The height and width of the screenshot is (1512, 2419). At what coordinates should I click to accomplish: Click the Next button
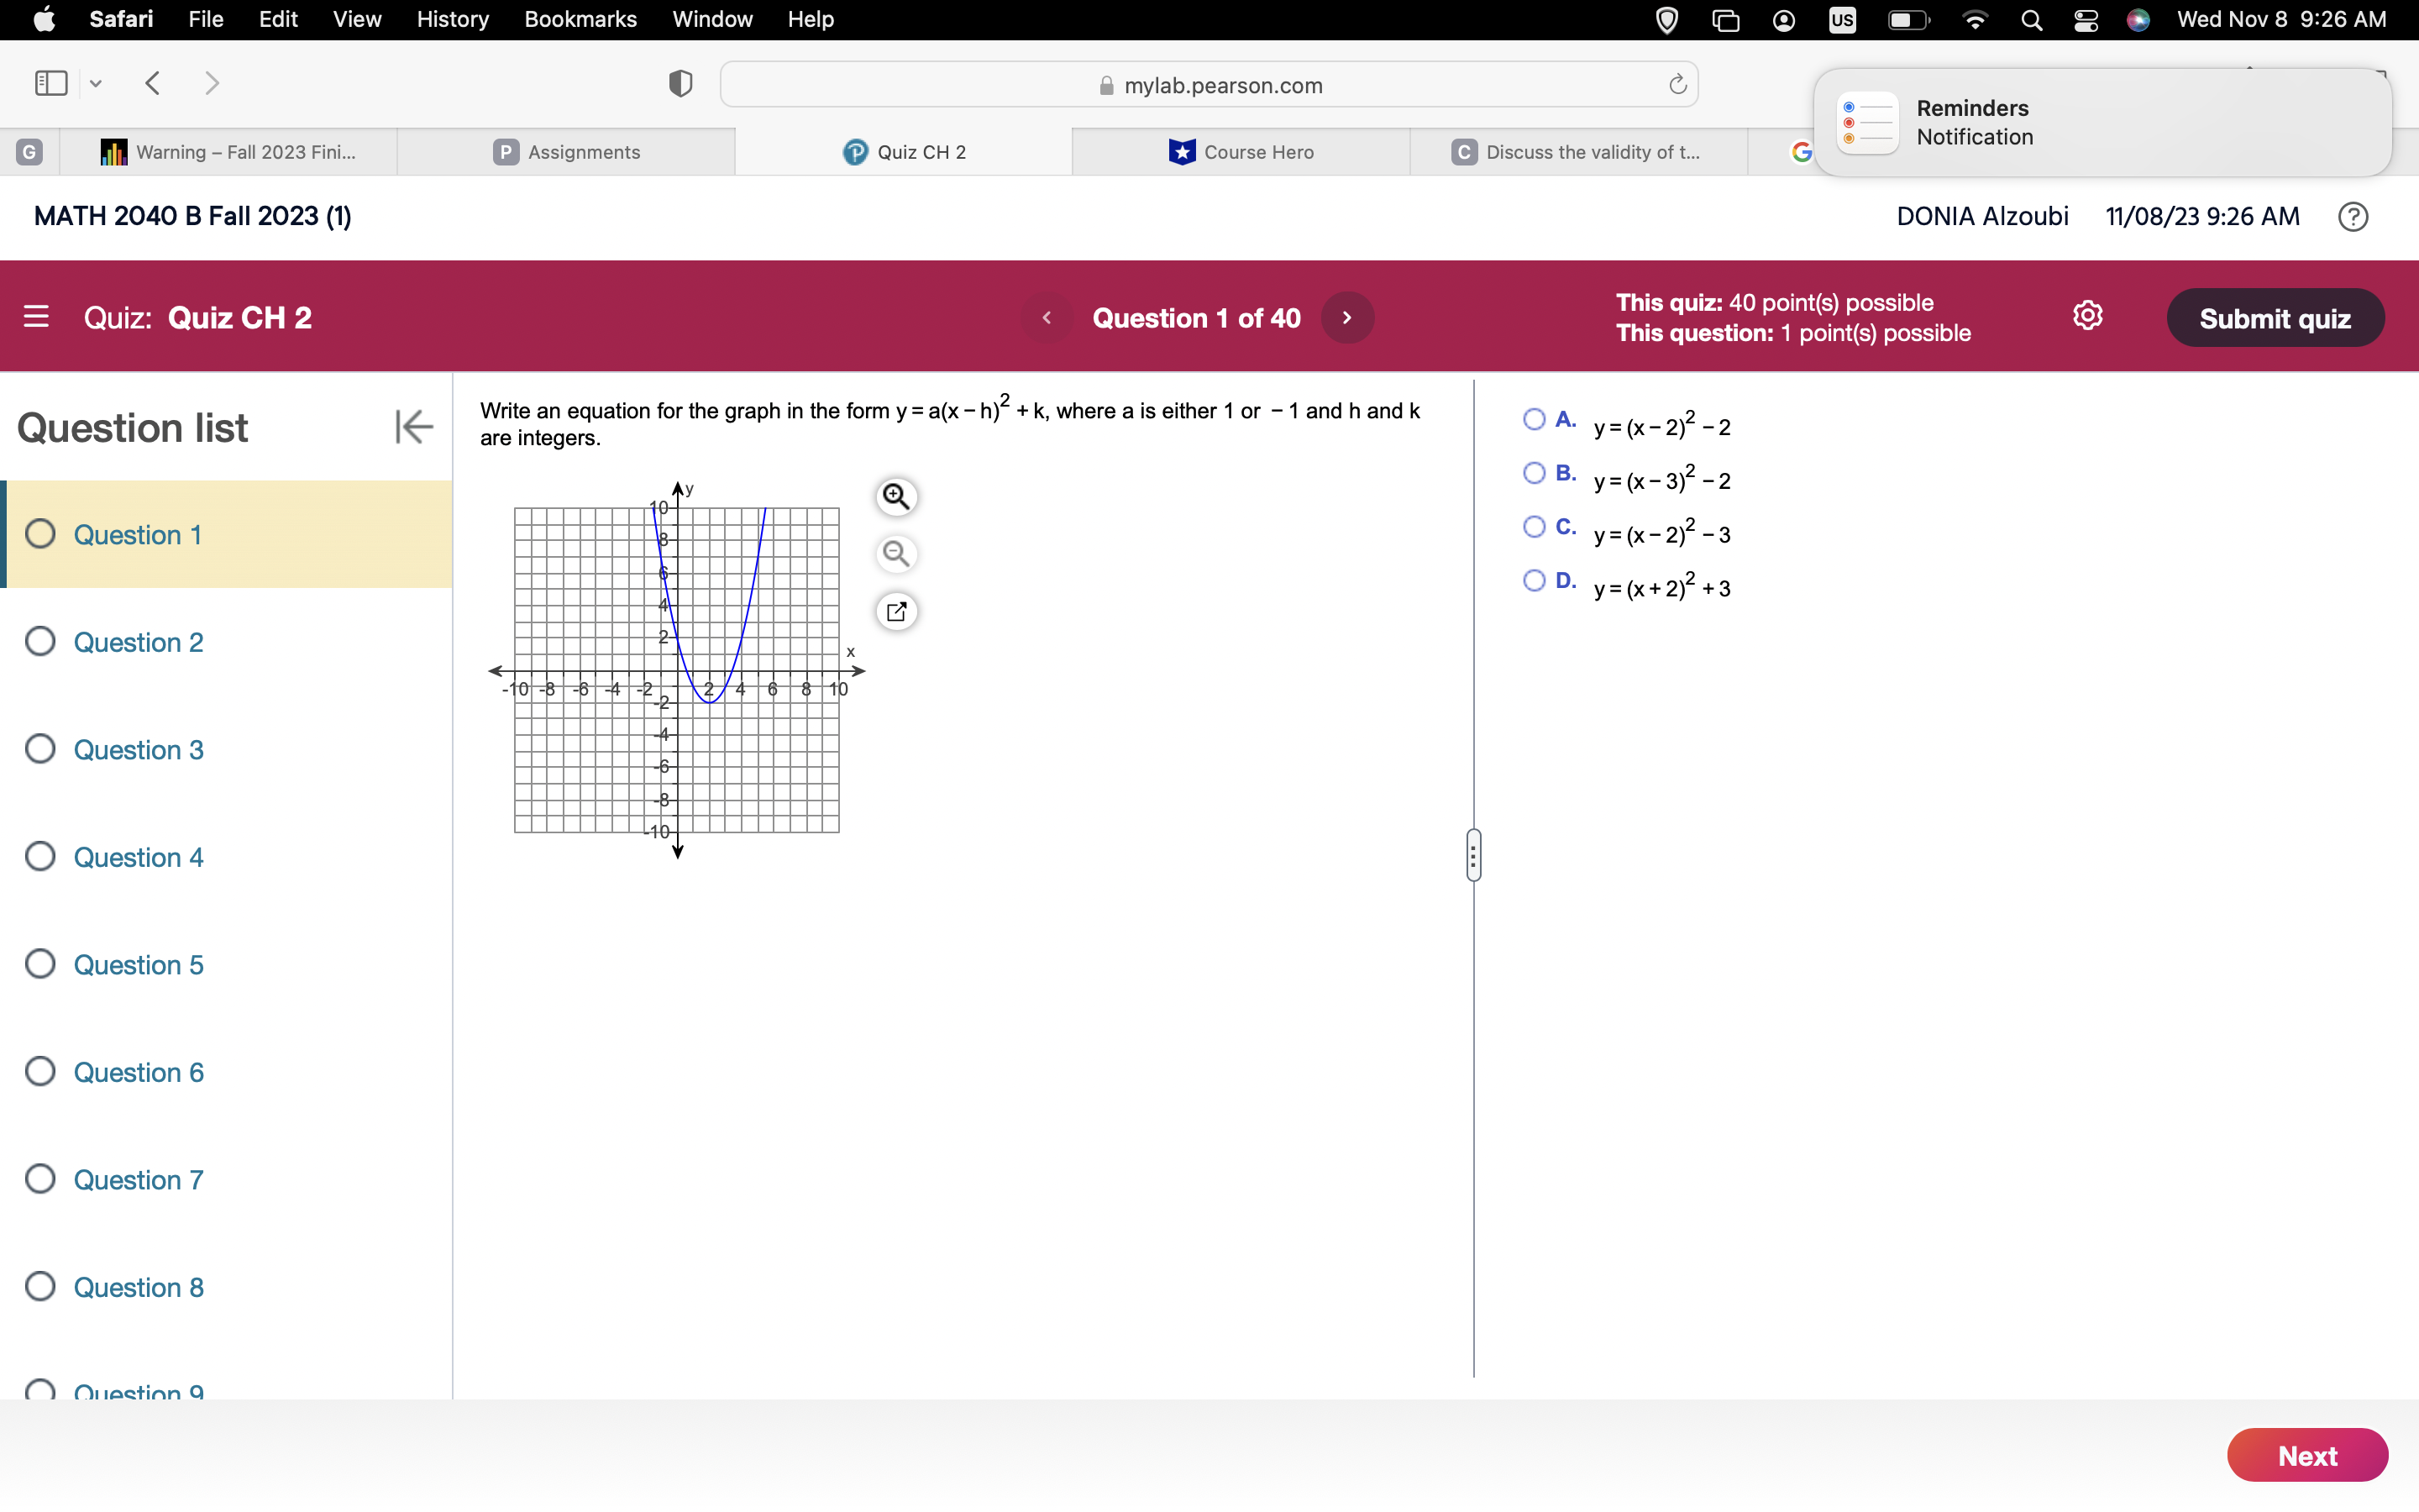pyautogui.click(x=2307, y=1455)
